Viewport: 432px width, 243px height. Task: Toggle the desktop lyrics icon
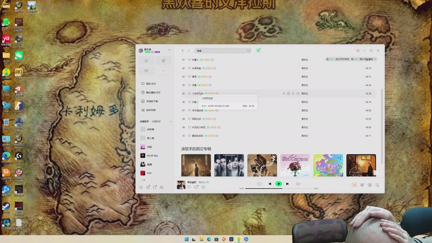tap(370, 185)
